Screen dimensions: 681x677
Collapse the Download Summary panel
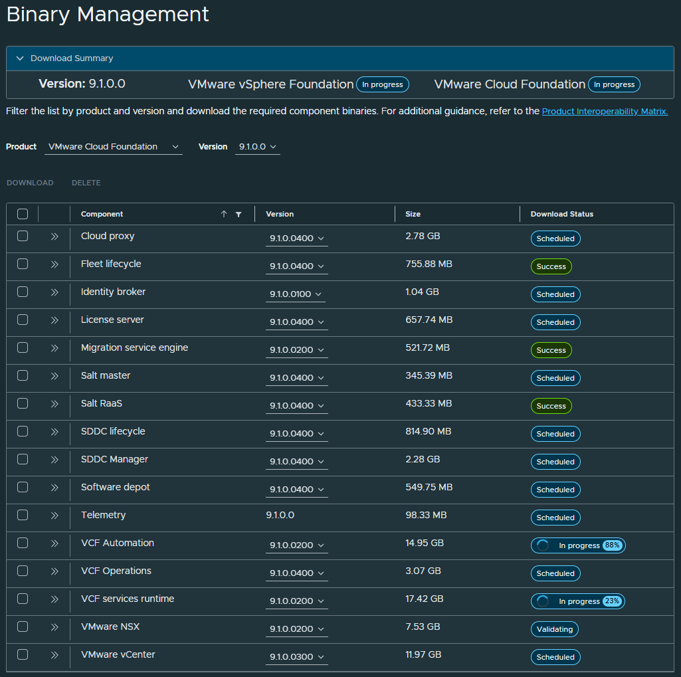pyautogui.click(x=20, y=58)
